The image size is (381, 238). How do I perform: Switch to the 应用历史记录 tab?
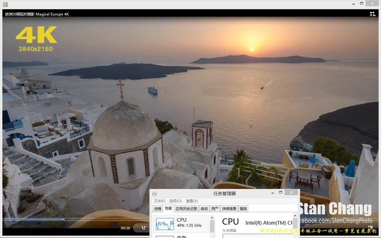(186, 208)
